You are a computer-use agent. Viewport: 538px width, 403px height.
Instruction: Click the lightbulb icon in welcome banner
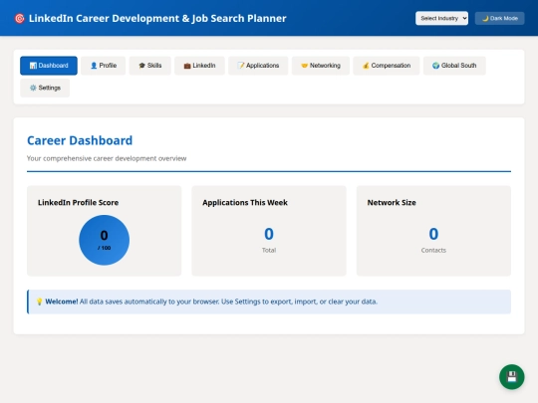pyautogui.click(x=40, y=302)
